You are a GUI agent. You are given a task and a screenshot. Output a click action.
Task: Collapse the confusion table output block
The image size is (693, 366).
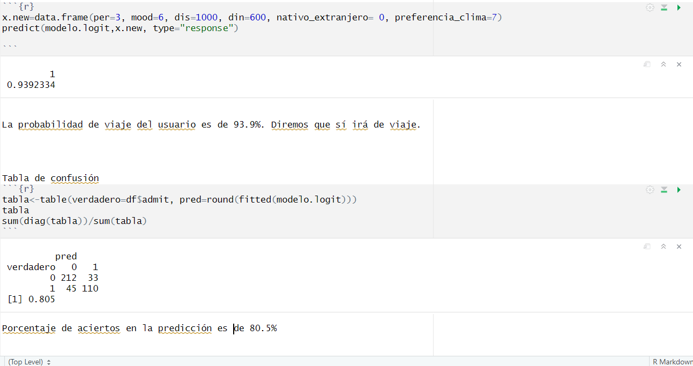(x=664, y=247)
